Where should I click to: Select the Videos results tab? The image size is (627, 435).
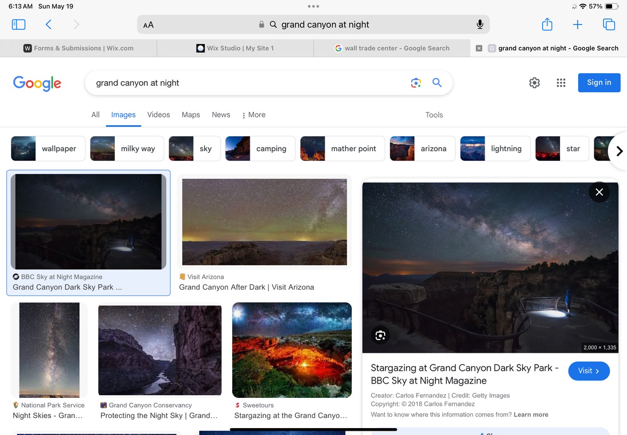[158, 115]
